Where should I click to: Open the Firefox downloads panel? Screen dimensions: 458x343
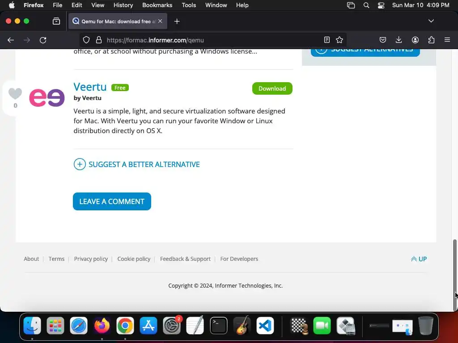pyautogui.click(x=399, y=40)
